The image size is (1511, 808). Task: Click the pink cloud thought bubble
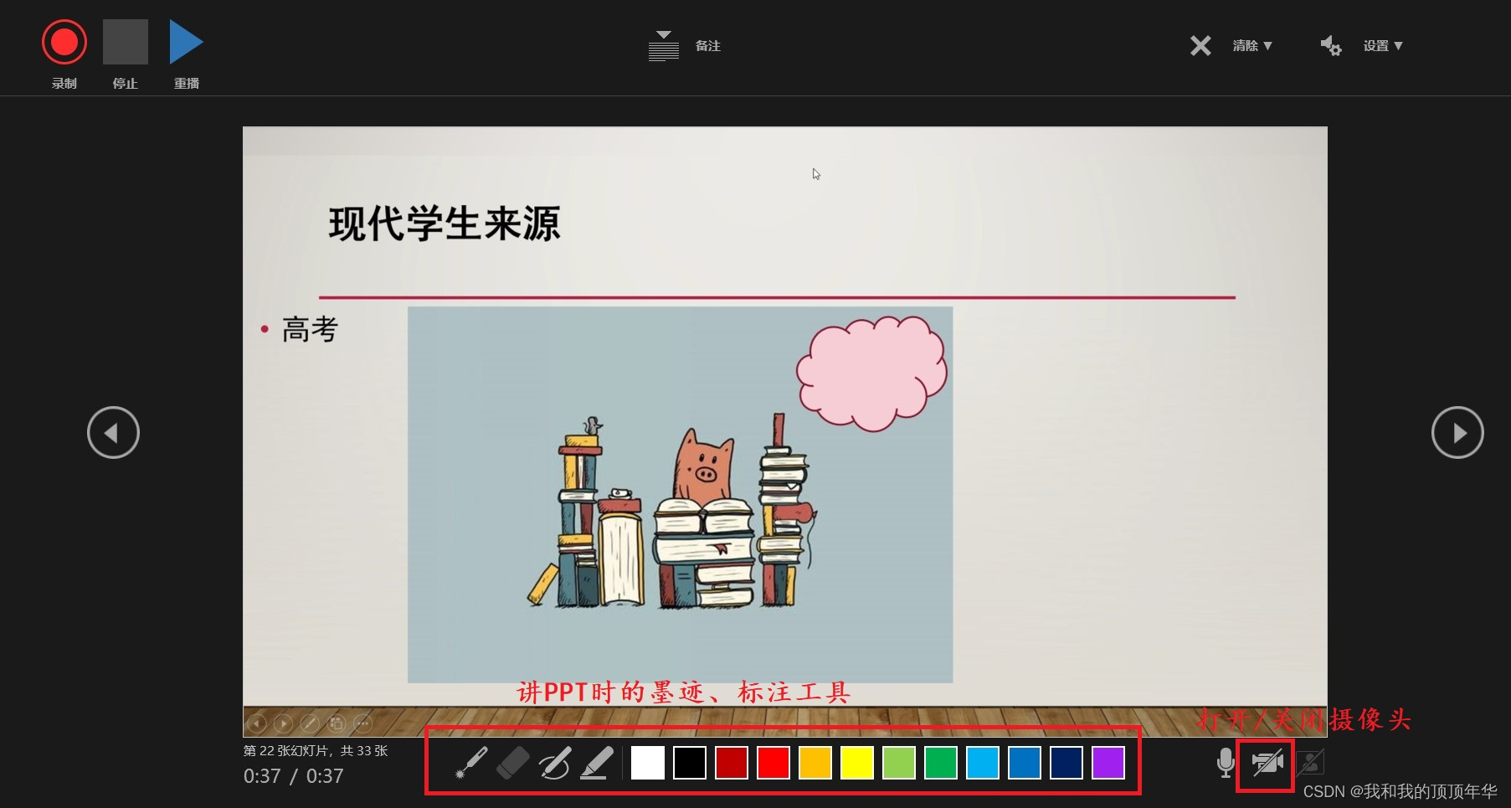tap(871, 373)
